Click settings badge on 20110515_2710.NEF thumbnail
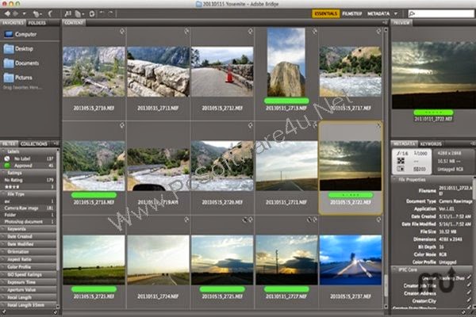 (x=121, y=31)
